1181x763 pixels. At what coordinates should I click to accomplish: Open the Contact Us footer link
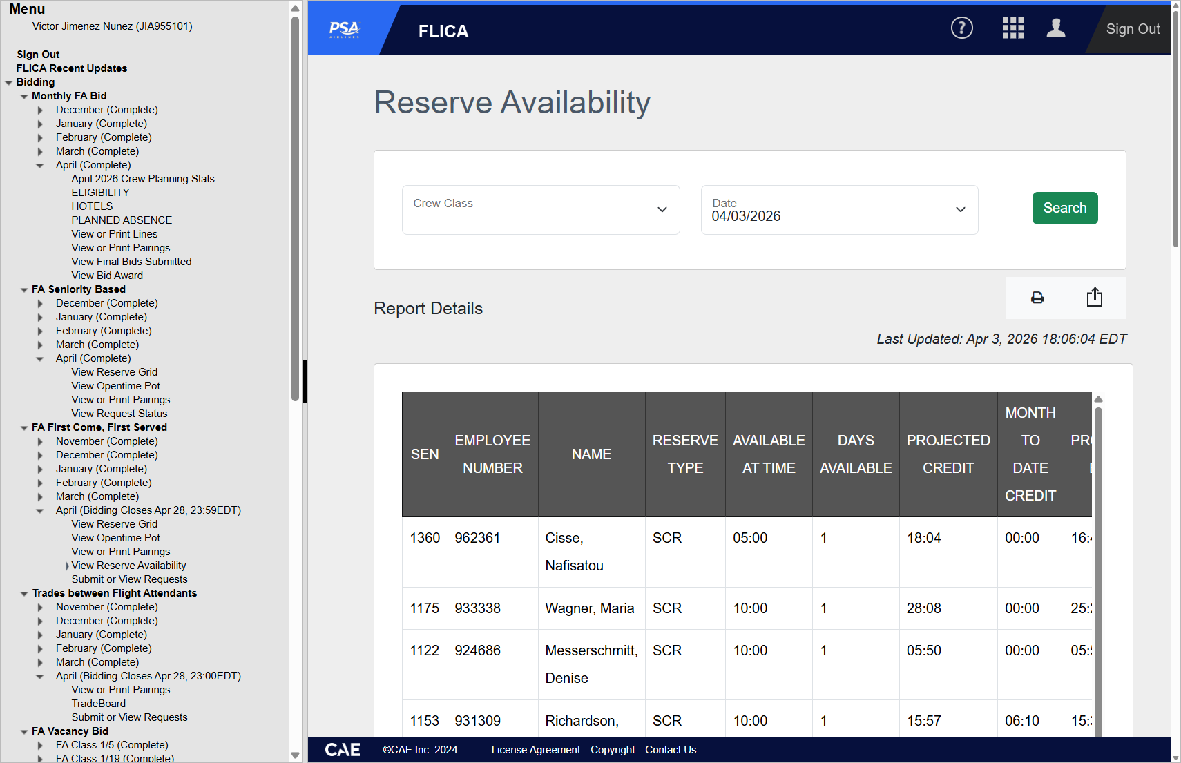pos(670,750)
